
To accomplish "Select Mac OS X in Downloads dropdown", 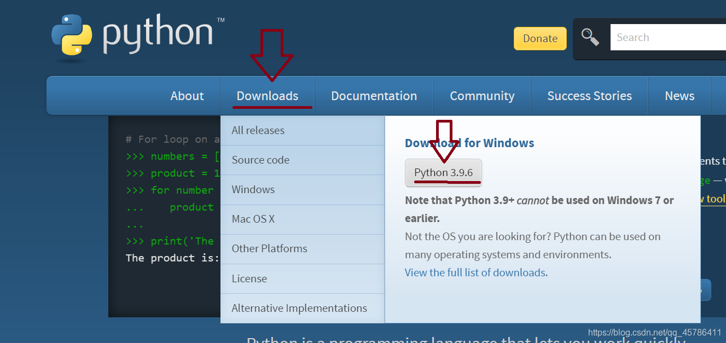I will (303, 219).
